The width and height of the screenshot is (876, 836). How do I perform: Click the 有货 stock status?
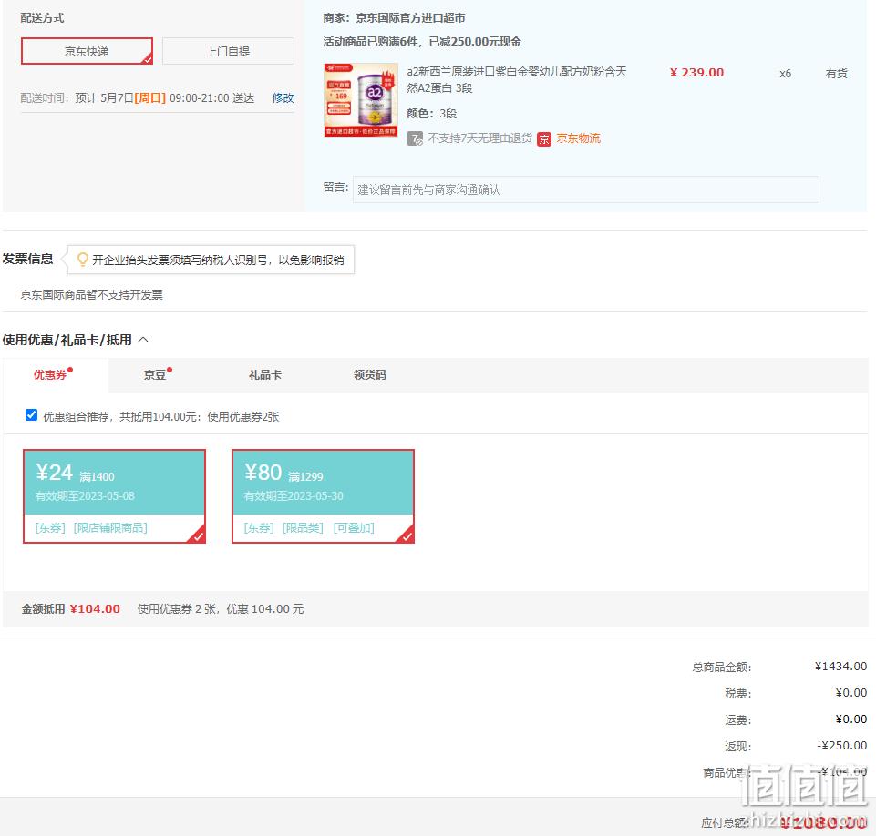pos(836,74)
